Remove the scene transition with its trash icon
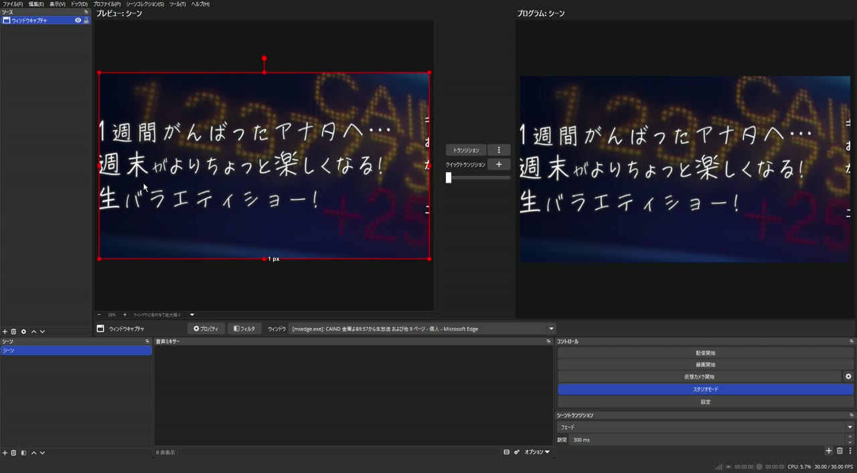The width and height of the screenshot is (857, 473). pos(840,451)
